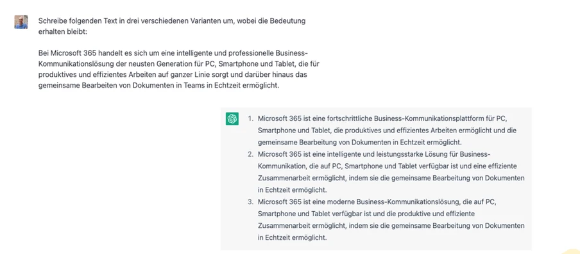Click the list number "1." in the response
The width and height of the screenshot is (580, 254).
point(251,119)
